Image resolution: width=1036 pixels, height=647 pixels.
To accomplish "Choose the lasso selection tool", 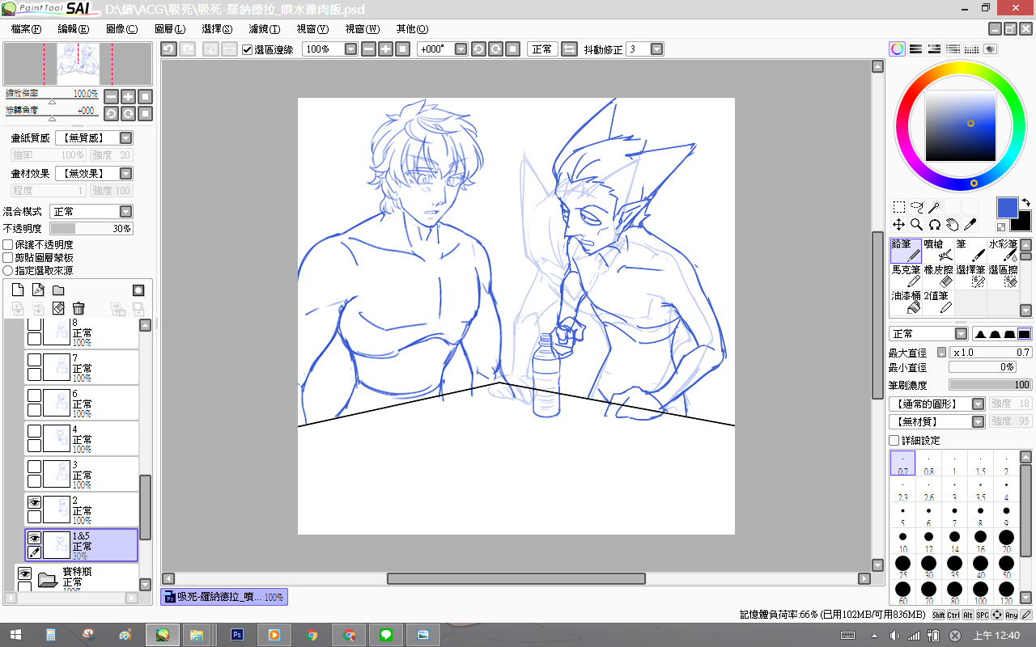I will coord(916,207).
